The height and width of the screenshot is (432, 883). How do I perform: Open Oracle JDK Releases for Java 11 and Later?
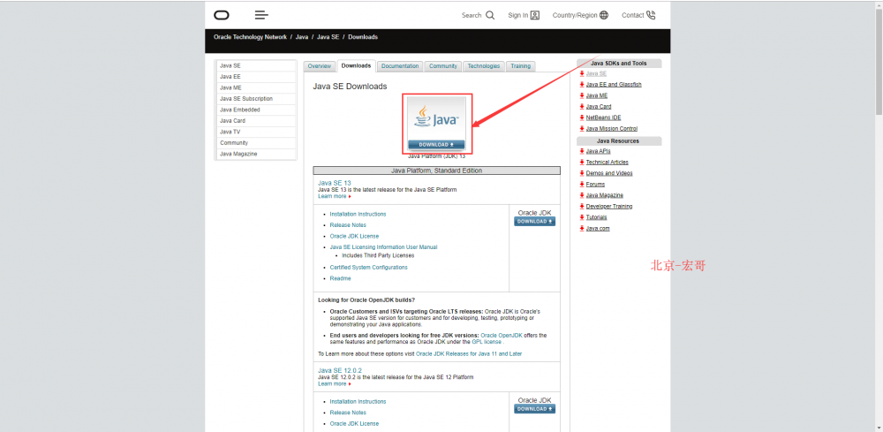(x=469, y=354)
